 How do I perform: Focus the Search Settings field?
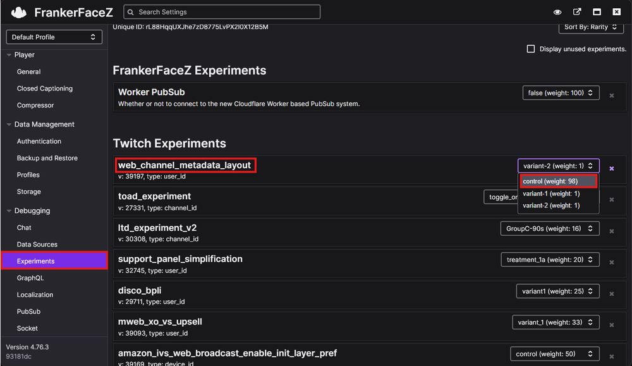point(222,12)
